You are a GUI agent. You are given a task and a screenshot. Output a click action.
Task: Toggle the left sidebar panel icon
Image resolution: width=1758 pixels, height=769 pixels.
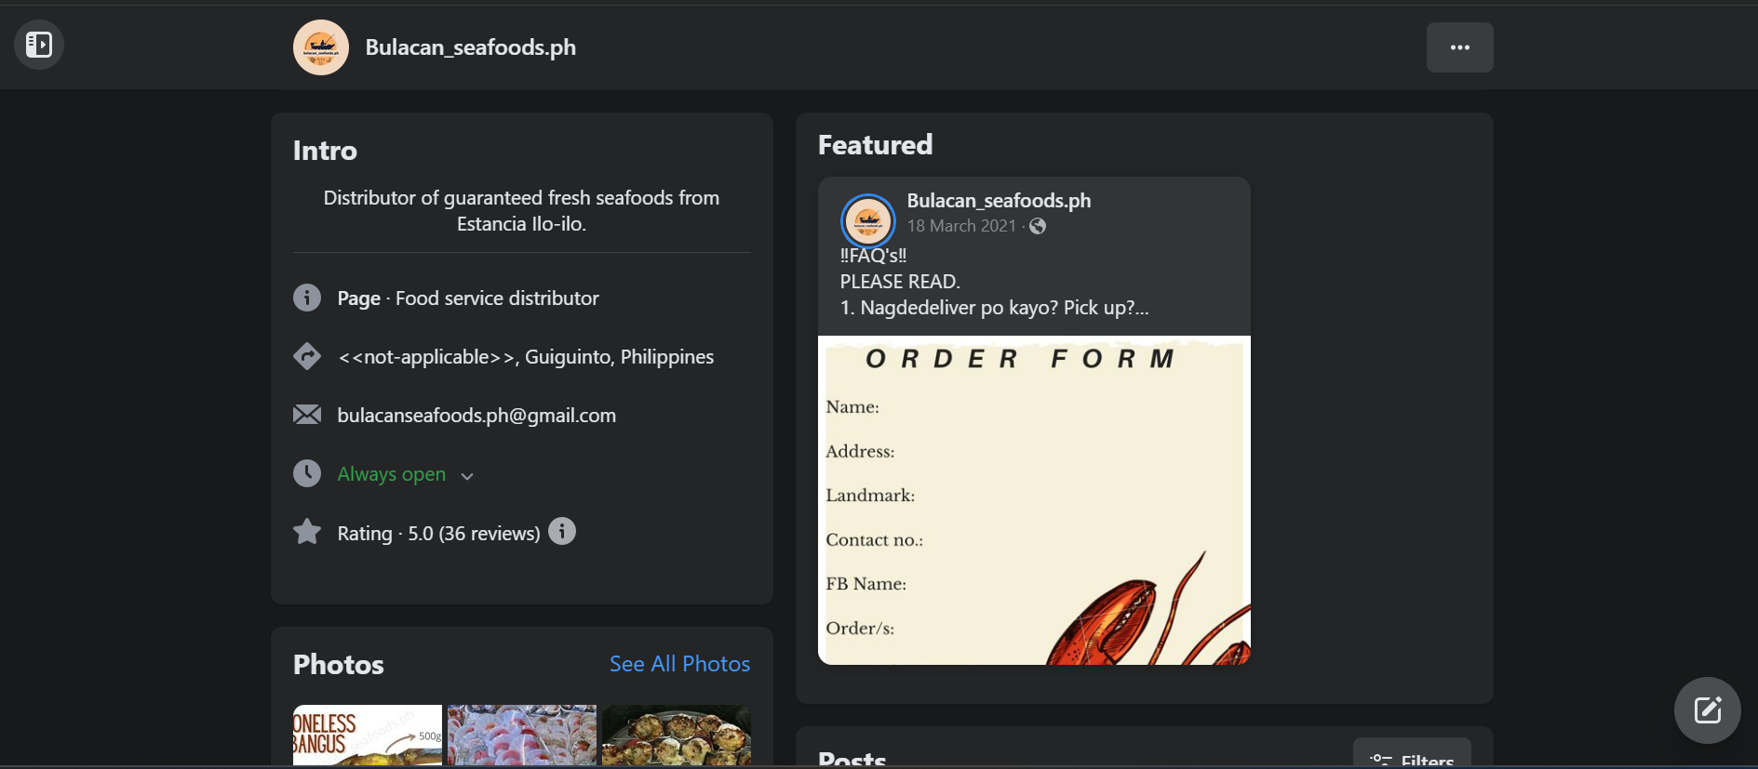coord(39,45)
